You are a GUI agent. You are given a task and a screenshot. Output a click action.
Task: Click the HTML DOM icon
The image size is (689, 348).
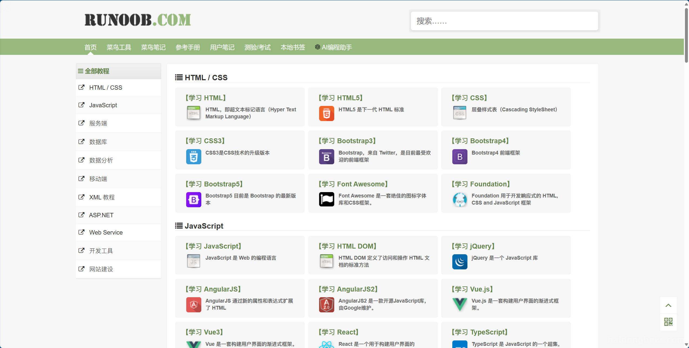326,262
